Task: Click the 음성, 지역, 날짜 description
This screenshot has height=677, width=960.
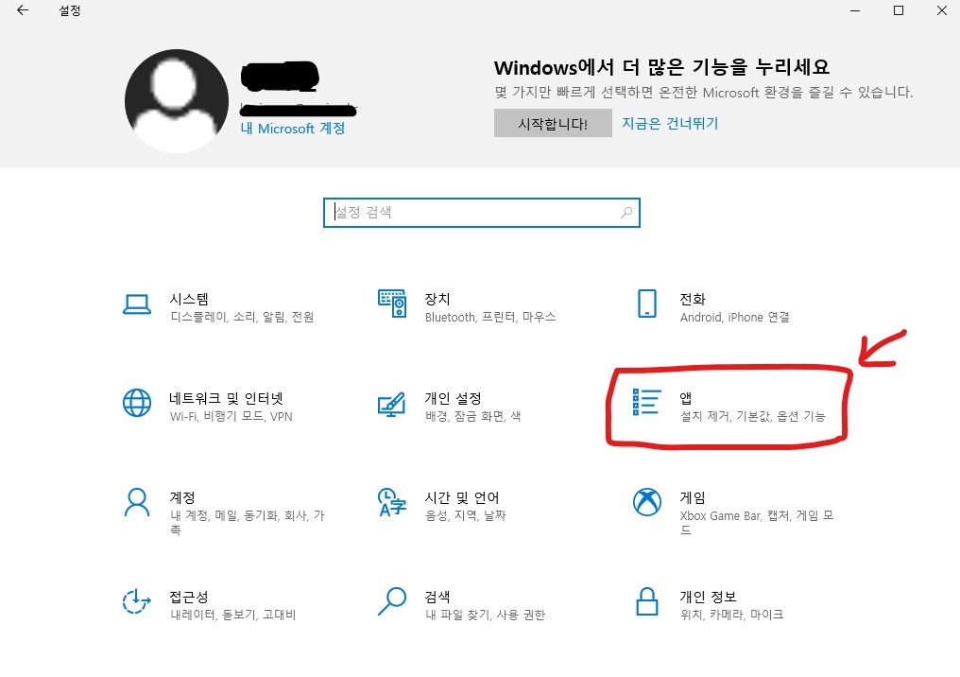Action: click(x=466, y=515)
